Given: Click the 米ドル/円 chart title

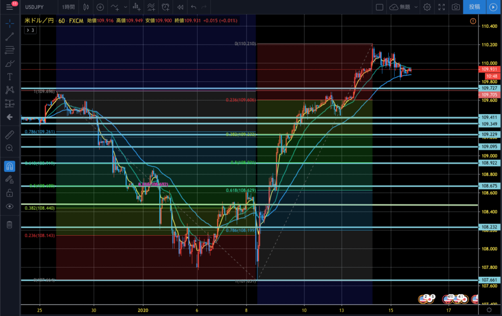Looking at the screenshot, I should pos(39,21).
